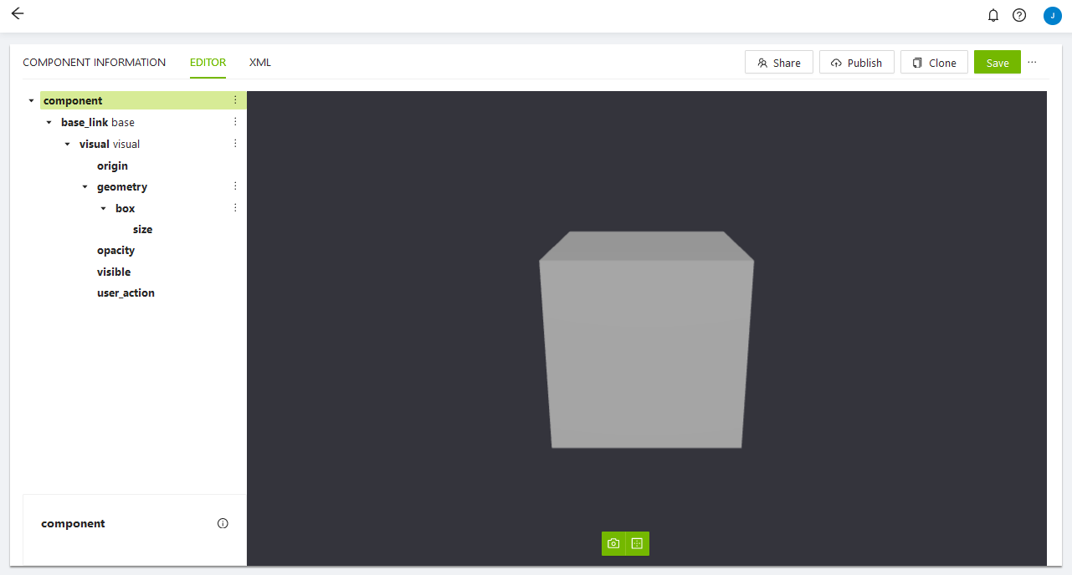
Task: Click the back arrow icon
Action: coord(18,14)
